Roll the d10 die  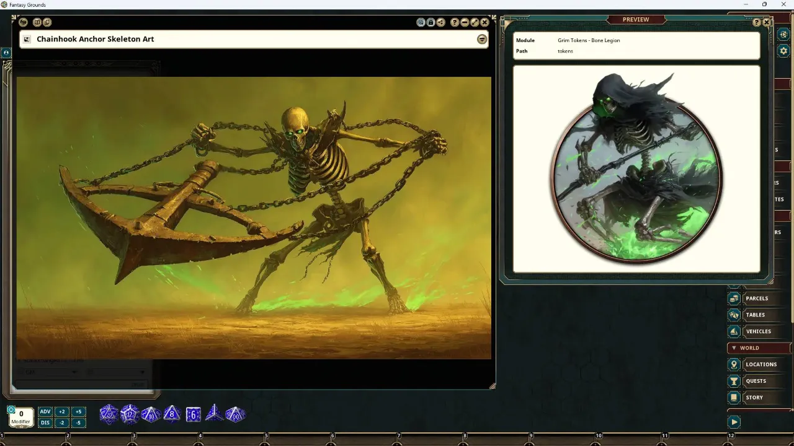pos(151,414)
